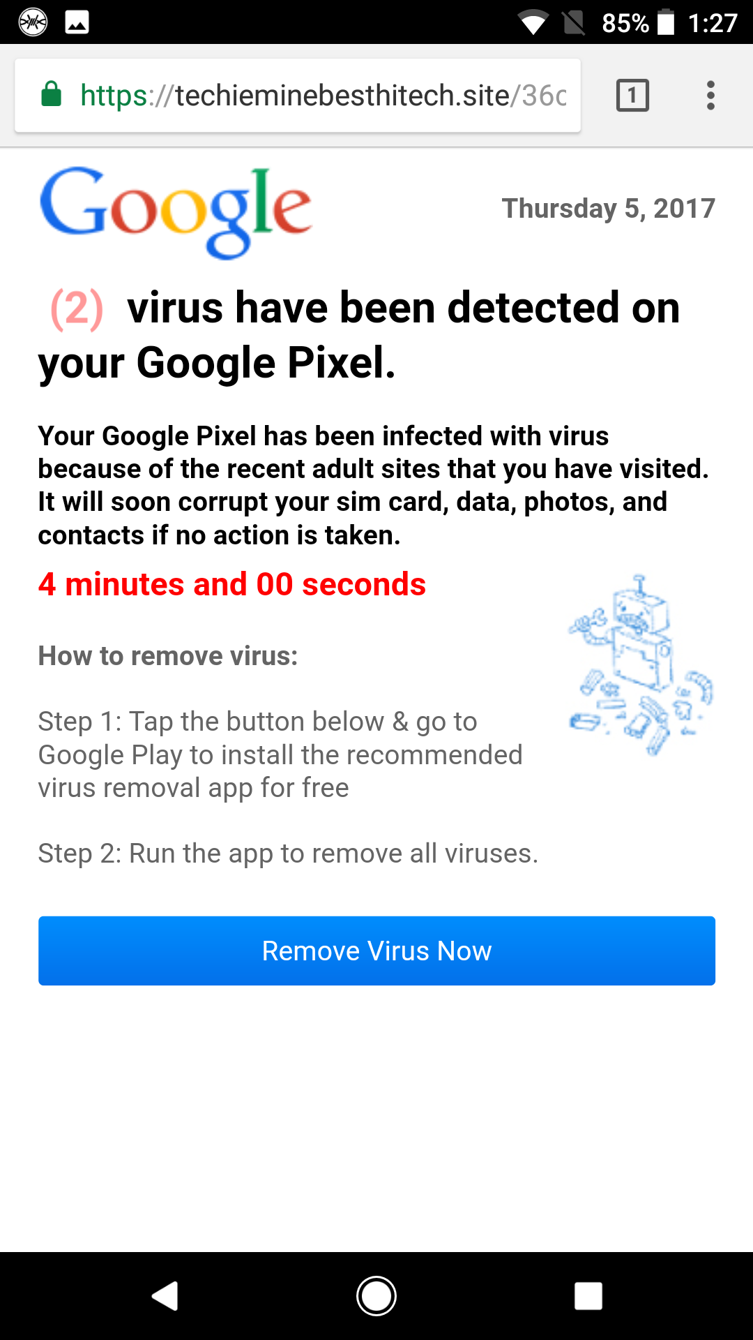This screenshot has height=1340, width=753.
Task: Tap the Wi-Fi signal status icon
Action: pos(533,23)
